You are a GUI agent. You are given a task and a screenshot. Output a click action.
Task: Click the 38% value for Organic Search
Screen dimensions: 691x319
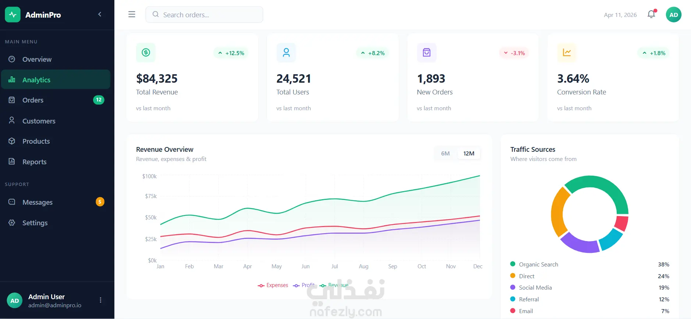click(663, 264)
